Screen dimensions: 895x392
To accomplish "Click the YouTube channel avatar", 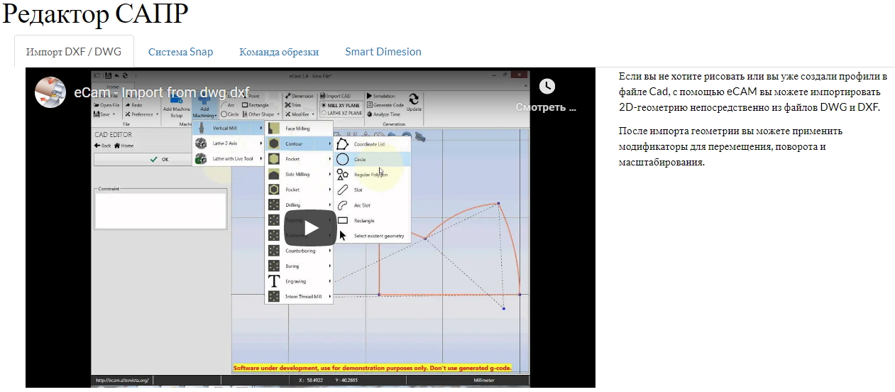I will pyautogui.click(x=50, y=92).
